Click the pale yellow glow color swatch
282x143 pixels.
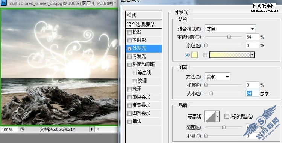coord(195,55)
